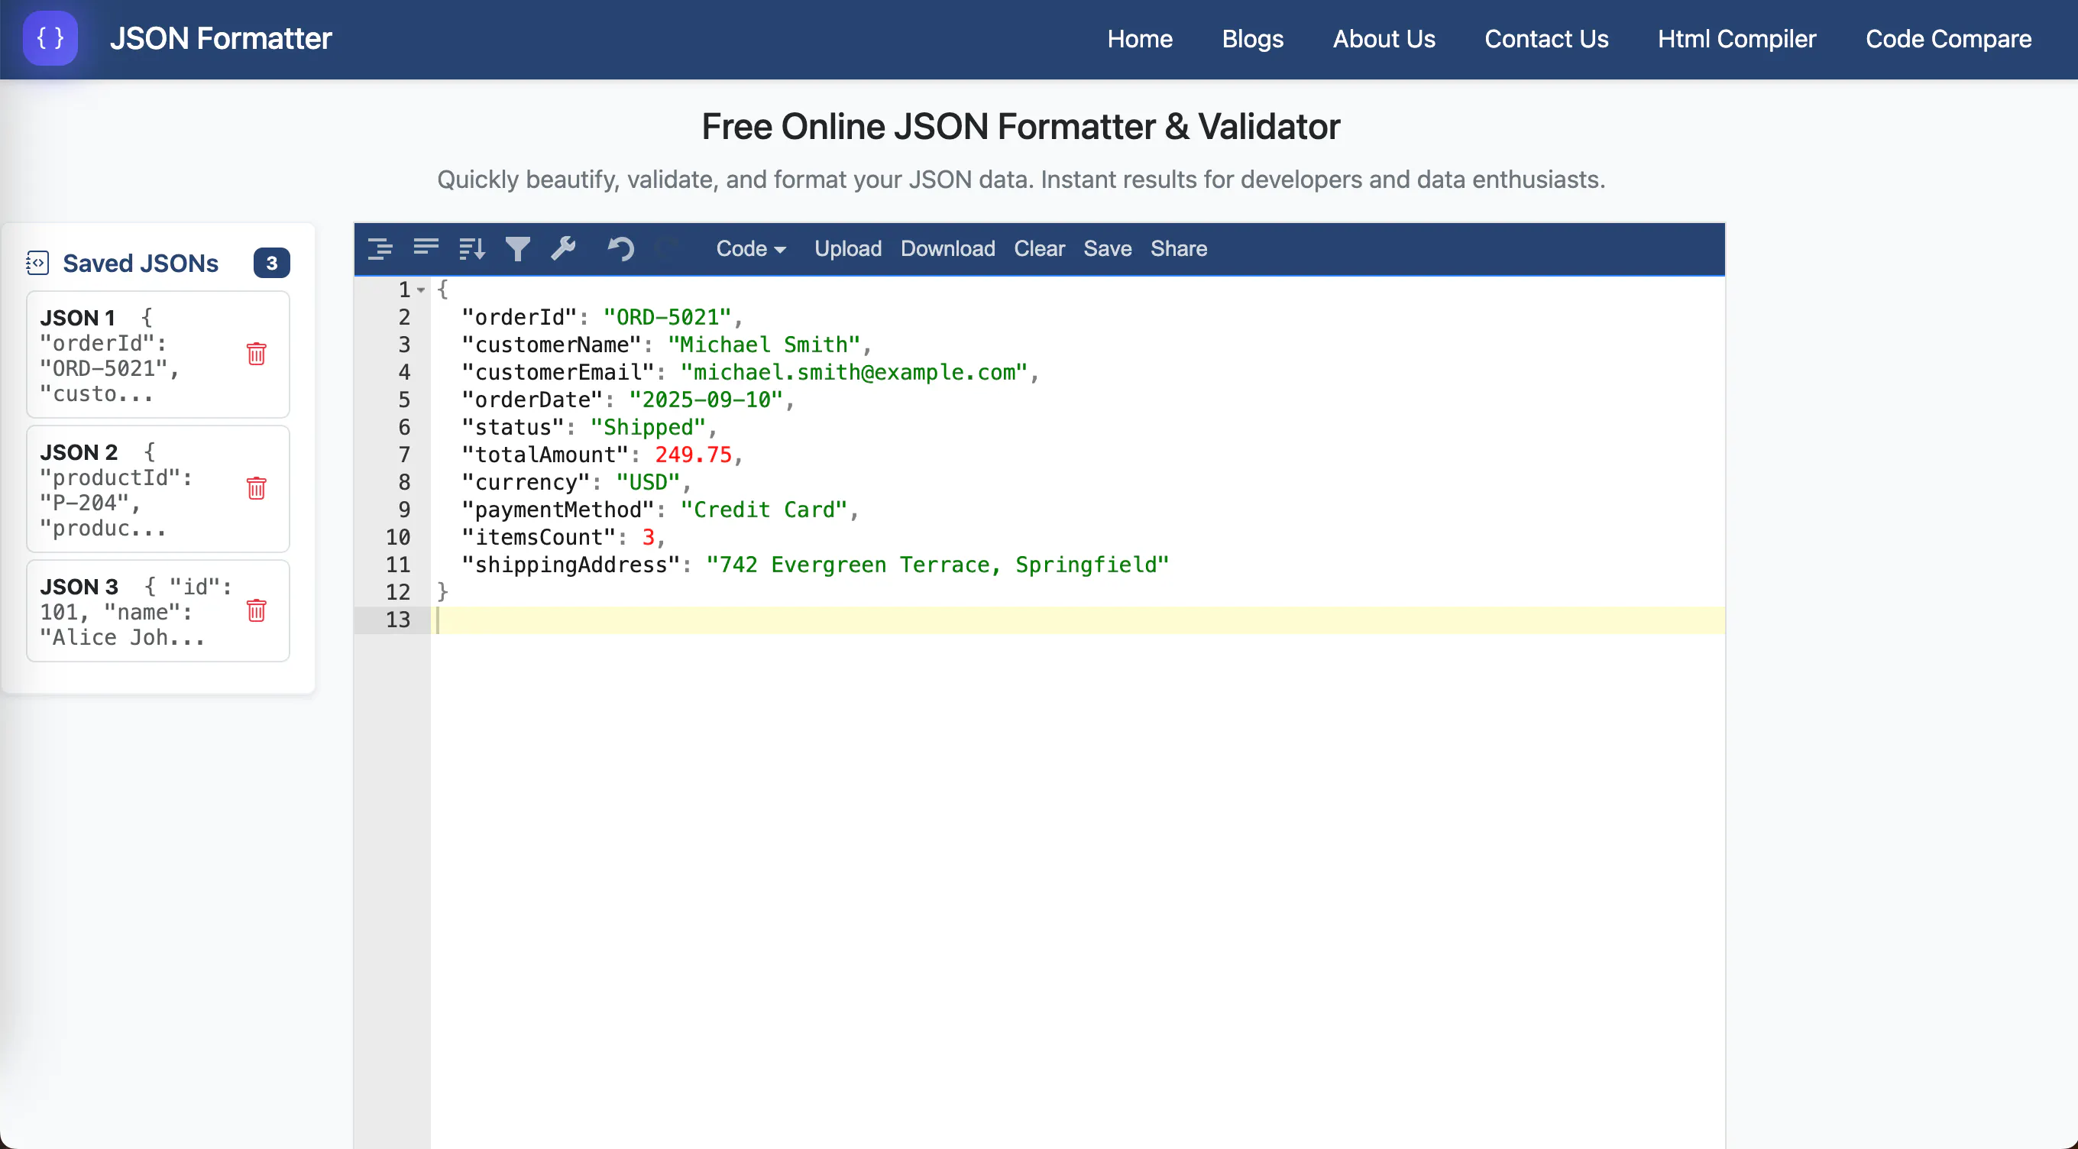Click the Clear button
Screen dimensions: 2078x1149
[1039, 248]
